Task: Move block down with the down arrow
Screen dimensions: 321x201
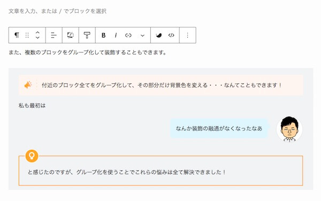Action: (37, 37)
